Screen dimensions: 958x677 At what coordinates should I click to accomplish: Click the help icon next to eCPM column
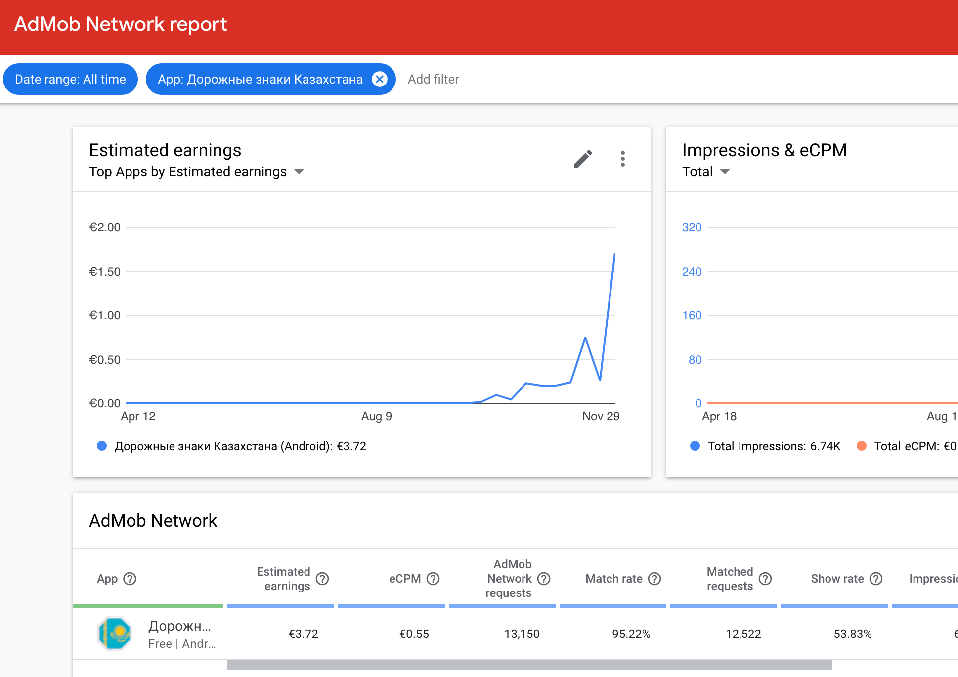[433, 579]
